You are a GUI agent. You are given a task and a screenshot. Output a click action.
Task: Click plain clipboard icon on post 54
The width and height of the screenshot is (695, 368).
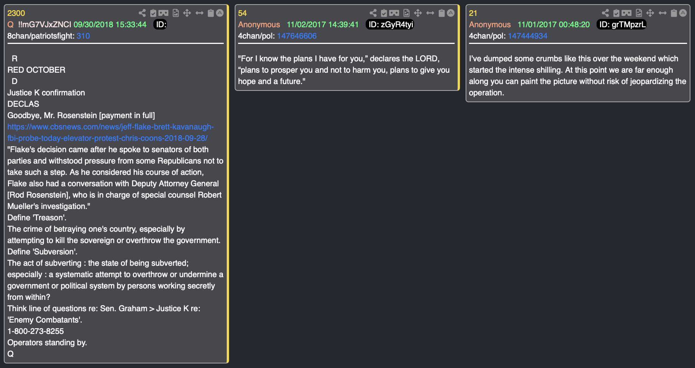point(442,13)
